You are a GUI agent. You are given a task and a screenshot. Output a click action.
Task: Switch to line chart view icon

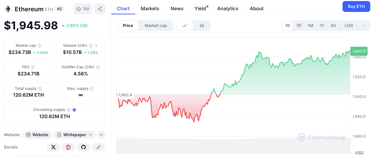coord(185,26)
